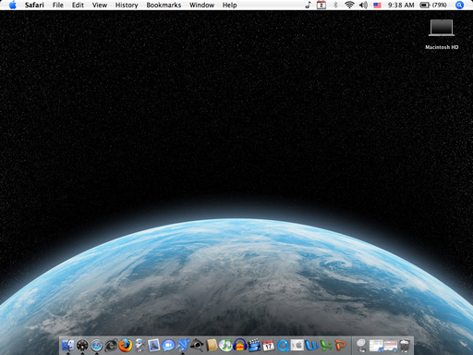Click the Safari compass icon in Dock
Viewport: 473px width, 355px height.
[97, 345]
